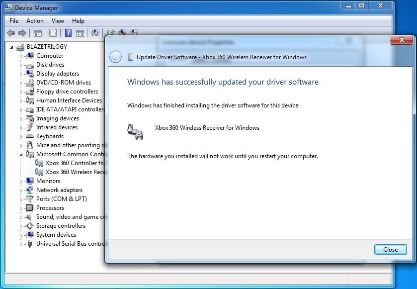Click the Mice and other pointing devices icon
Image resolution: width=417 pixels, height=289 pixels.
click(x=30, y=145)
